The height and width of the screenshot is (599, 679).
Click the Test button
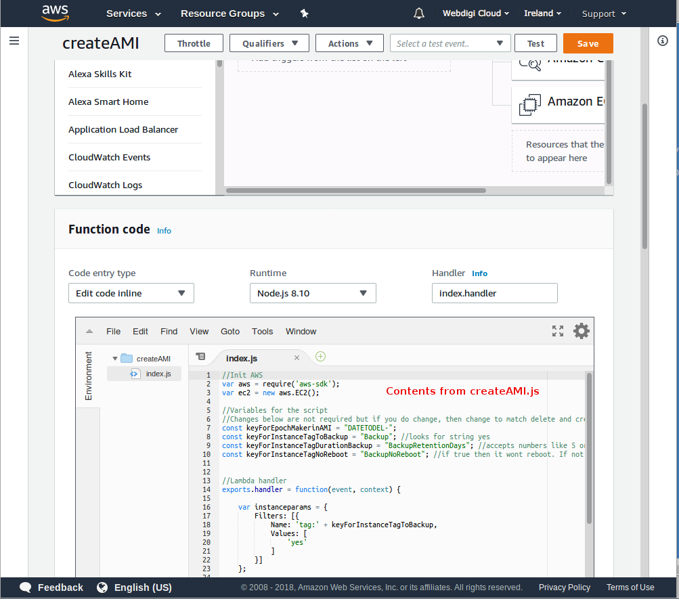click(x=535, y=43)
